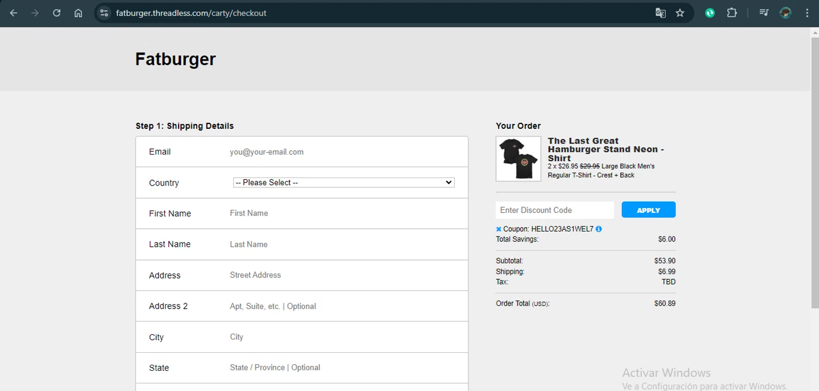The height and width of the screenshot is (391, 819).
Task: Click the scrollbar up arrow
Action: 815,32
